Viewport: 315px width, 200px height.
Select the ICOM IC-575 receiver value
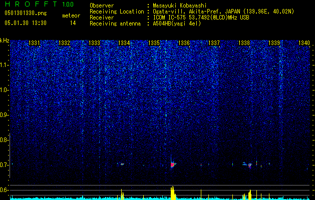(201, 17)
